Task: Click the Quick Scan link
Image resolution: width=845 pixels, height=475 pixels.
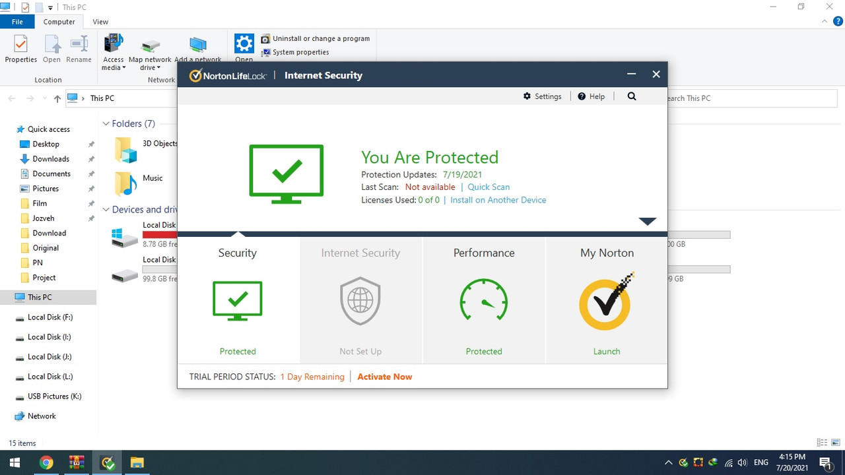Action: point(489,187)
